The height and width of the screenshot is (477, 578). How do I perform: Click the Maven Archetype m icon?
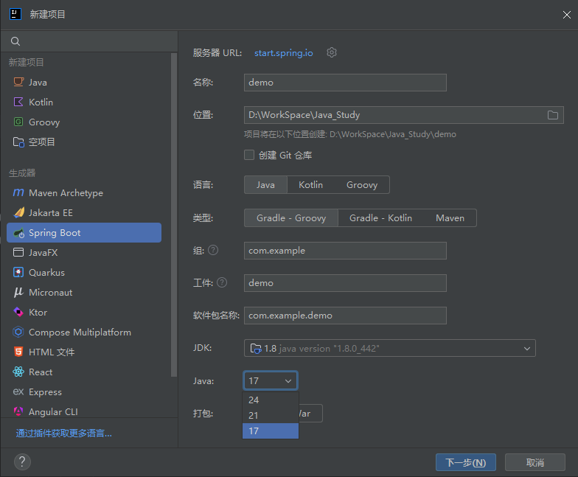tap(18, 192)
